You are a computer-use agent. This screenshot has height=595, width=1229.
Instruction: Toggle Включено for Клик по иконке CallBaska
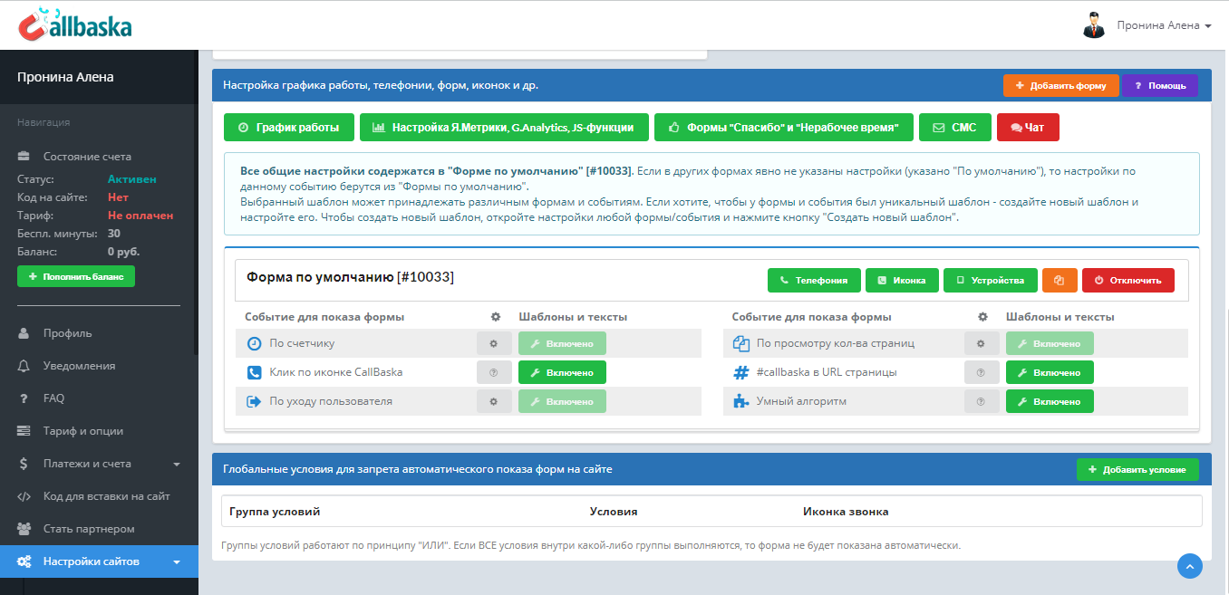(x=562, y=372)
